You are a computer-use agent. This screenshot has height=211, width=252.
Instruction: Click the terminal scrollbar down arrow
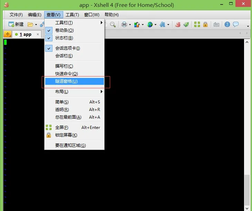pyautogui.click(x=247, y=209)
